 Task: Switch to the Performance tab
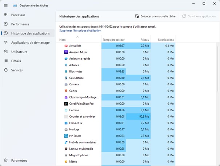pos(20,24)
